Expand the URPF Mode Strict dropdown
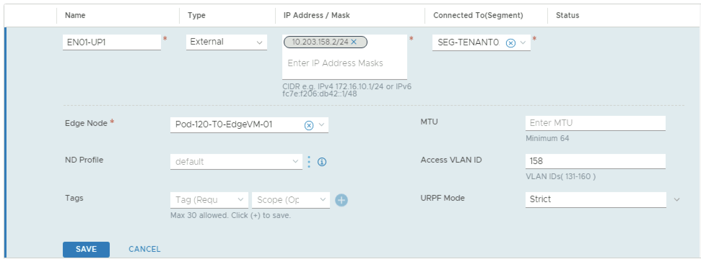The image size is (701, 259). 677,200
